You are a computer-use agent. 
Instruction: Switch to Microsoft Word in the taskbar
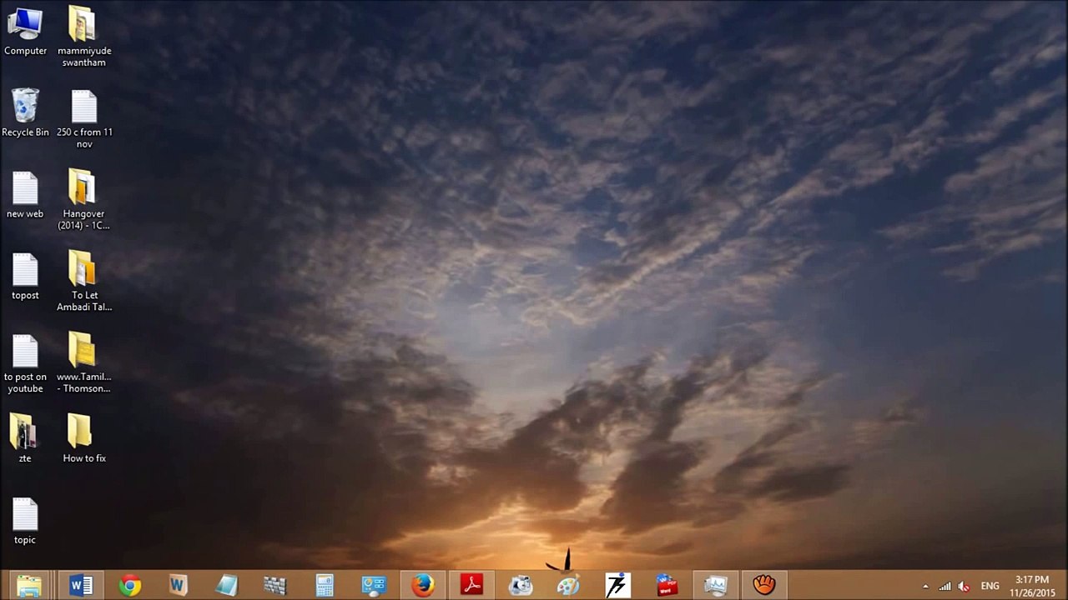[x=81, y=585]
